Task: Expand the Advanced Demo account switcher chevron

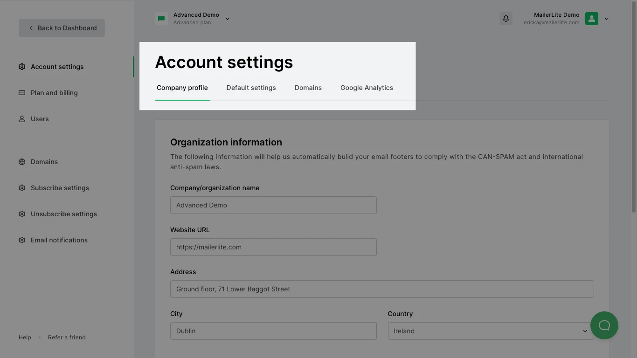Action: [228, 19]
